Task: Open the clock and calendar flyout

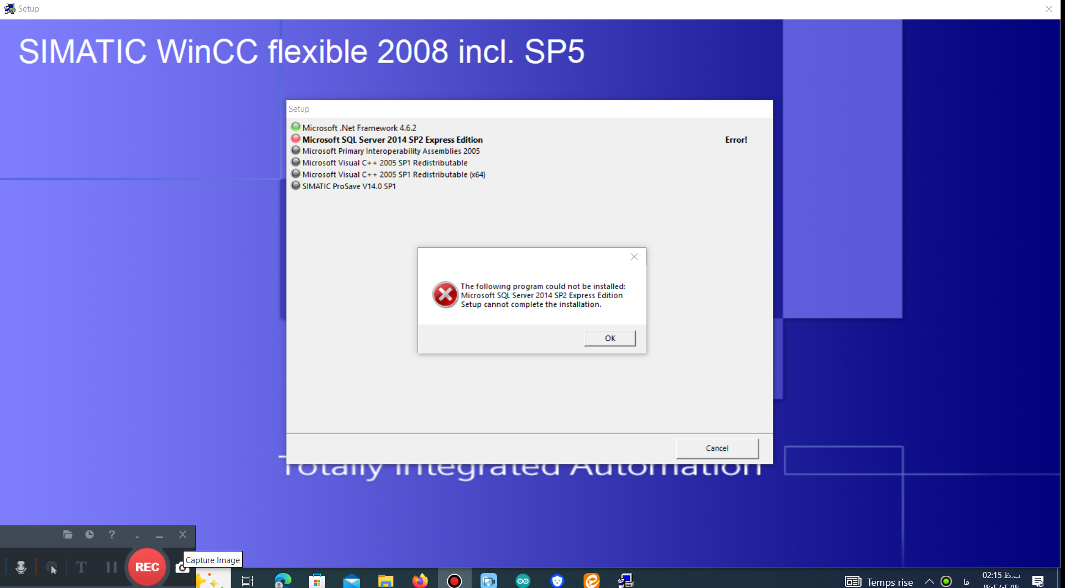Action: click(1001, 580)
